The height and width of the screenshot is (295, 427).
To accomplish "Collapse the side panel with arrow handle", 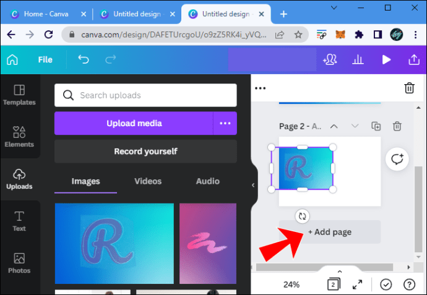I will (253, 186).
